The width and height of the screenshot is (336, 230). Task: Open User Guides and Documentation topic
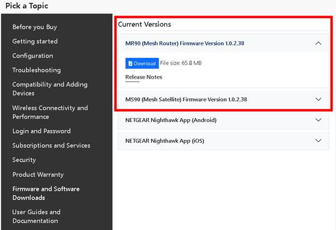36,216
